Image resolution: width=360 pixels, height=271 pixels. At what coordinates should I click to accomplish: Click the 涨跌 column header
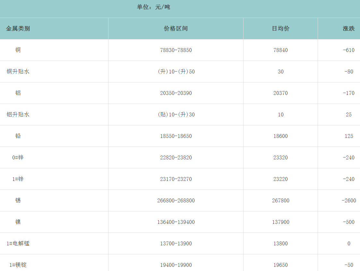point(348,29)
